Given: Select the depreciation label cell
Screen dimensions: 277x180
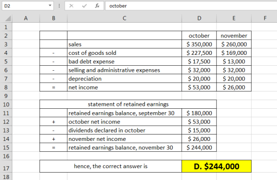Looking at the screenshot, I should (124, 79).
